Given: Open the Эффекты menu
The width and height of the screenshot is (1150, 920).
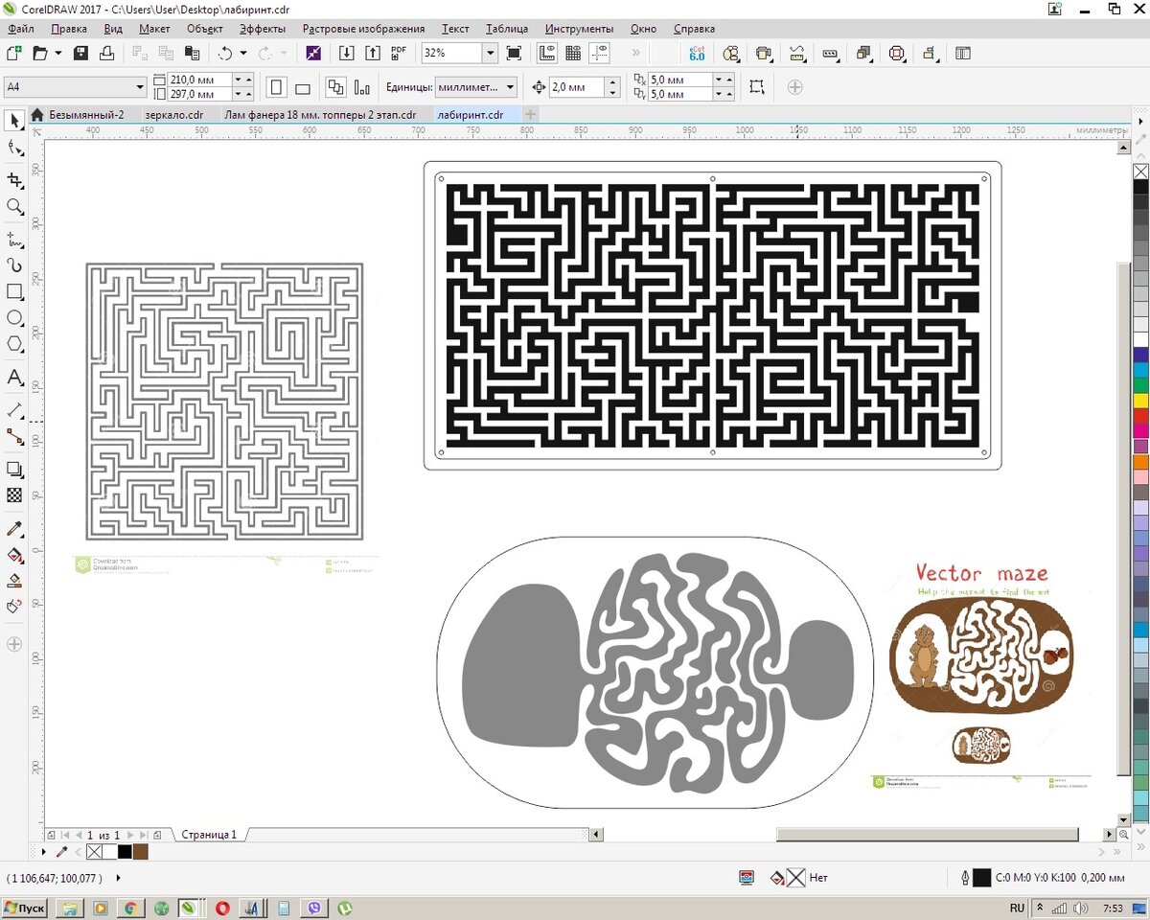Looking at the screenshot, I should (262, 29).
